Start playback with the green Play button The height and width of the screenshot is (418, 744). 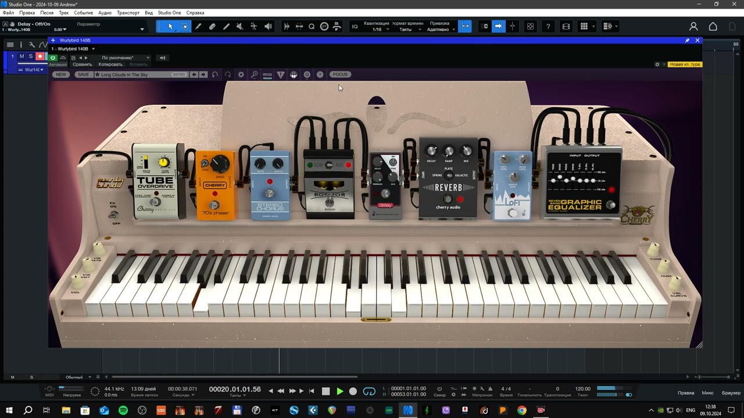[340, 391]
